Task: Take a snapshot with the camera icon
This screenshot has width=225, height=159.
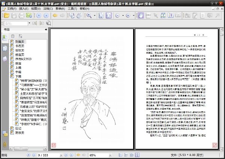Action: pos(178,15)
